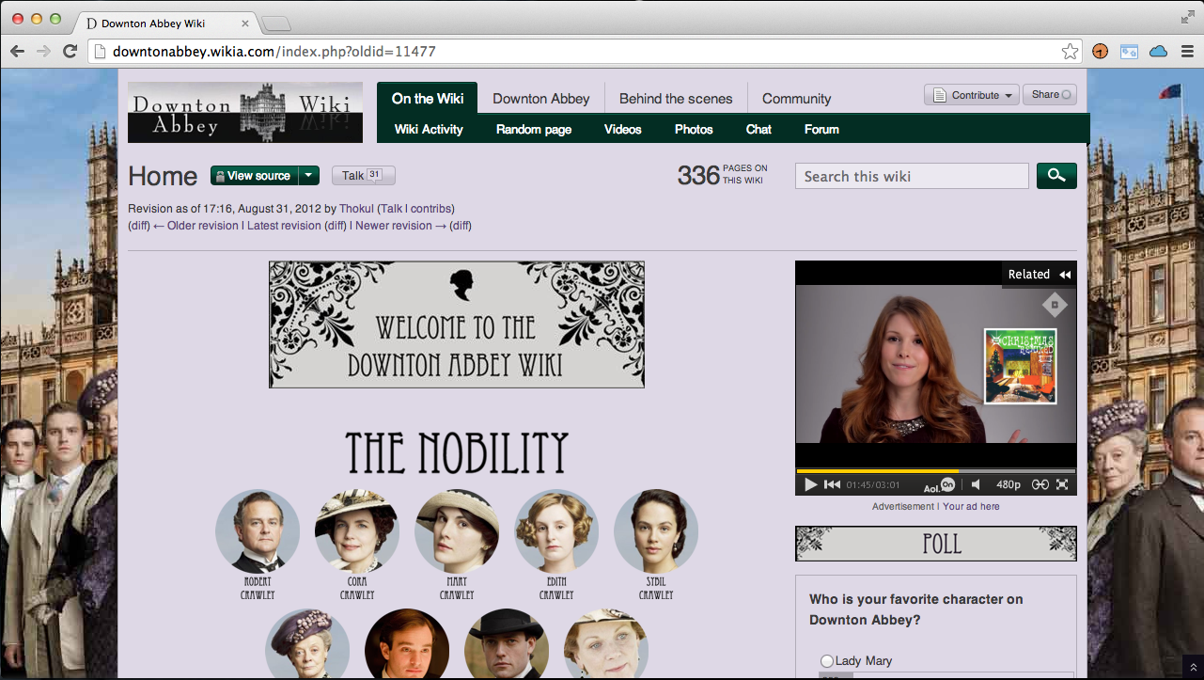Open Edith Crawley's portrait
Image resolution: width=1204 pixels, height=680 pixels.
coord(556,531)
